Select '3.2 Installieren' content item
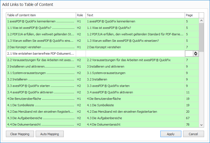The height and width of the screenshot is (143, 210). [41, 79]
